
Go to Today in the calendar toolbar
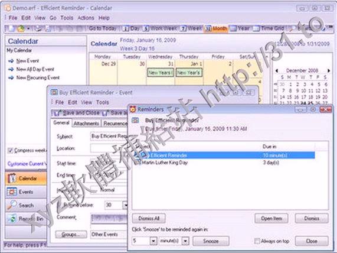103,28
